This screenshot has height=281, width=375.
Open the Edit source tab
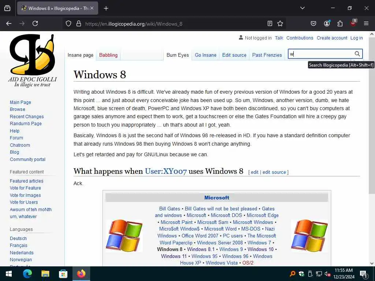point(234,55)
